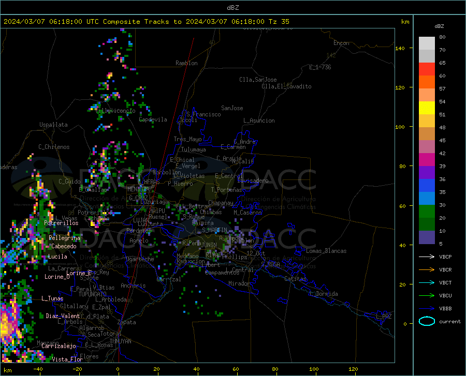This screenshot has width=466, height=376.
Task: Click the Catitas label
Action: (295, 279)
